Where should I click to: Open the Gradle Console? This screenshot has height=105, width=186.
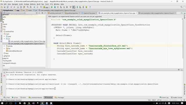click(176, 97)
